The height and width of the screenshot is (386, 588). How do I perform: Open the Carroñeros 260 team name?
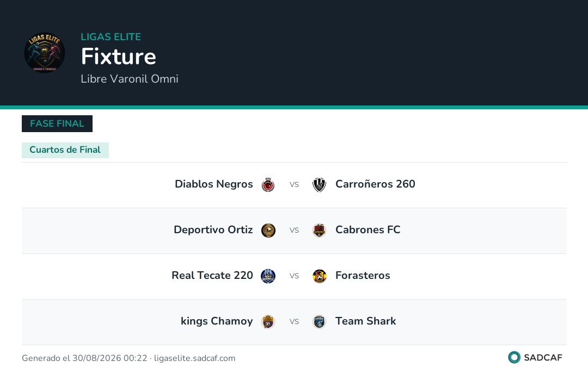click(x=375, y=184)
